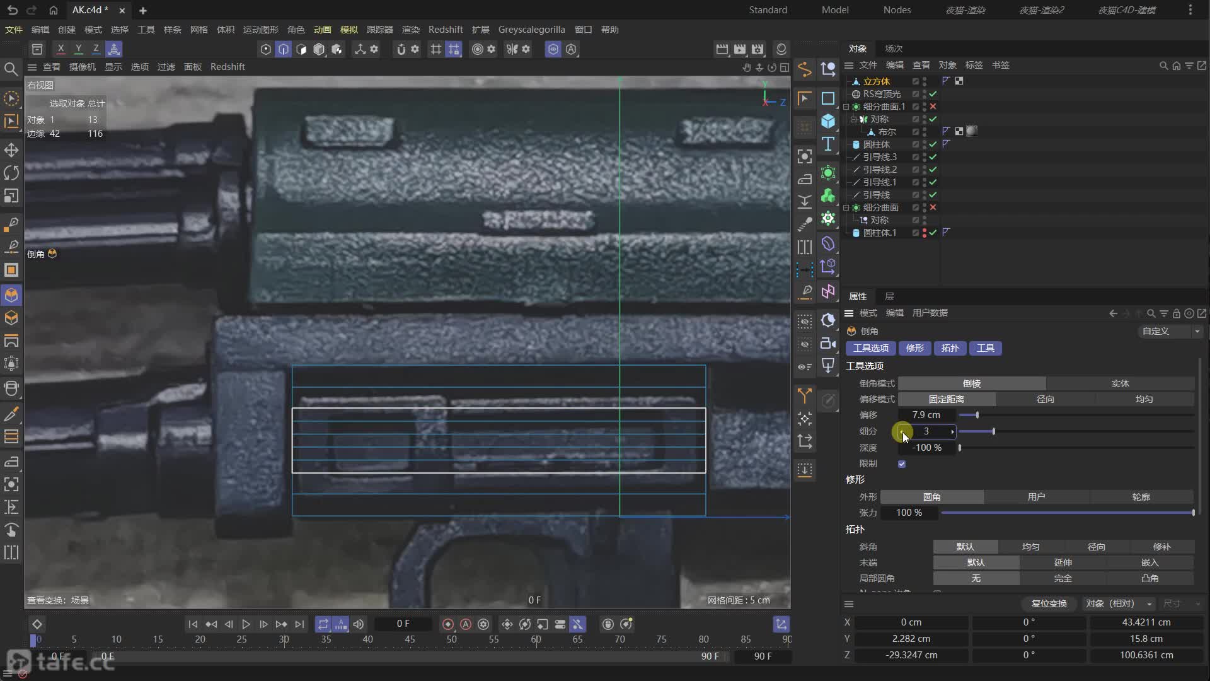Click the Play forward button
The width and height of the screenshot is (1210, 681).
[x=246, y=624]
